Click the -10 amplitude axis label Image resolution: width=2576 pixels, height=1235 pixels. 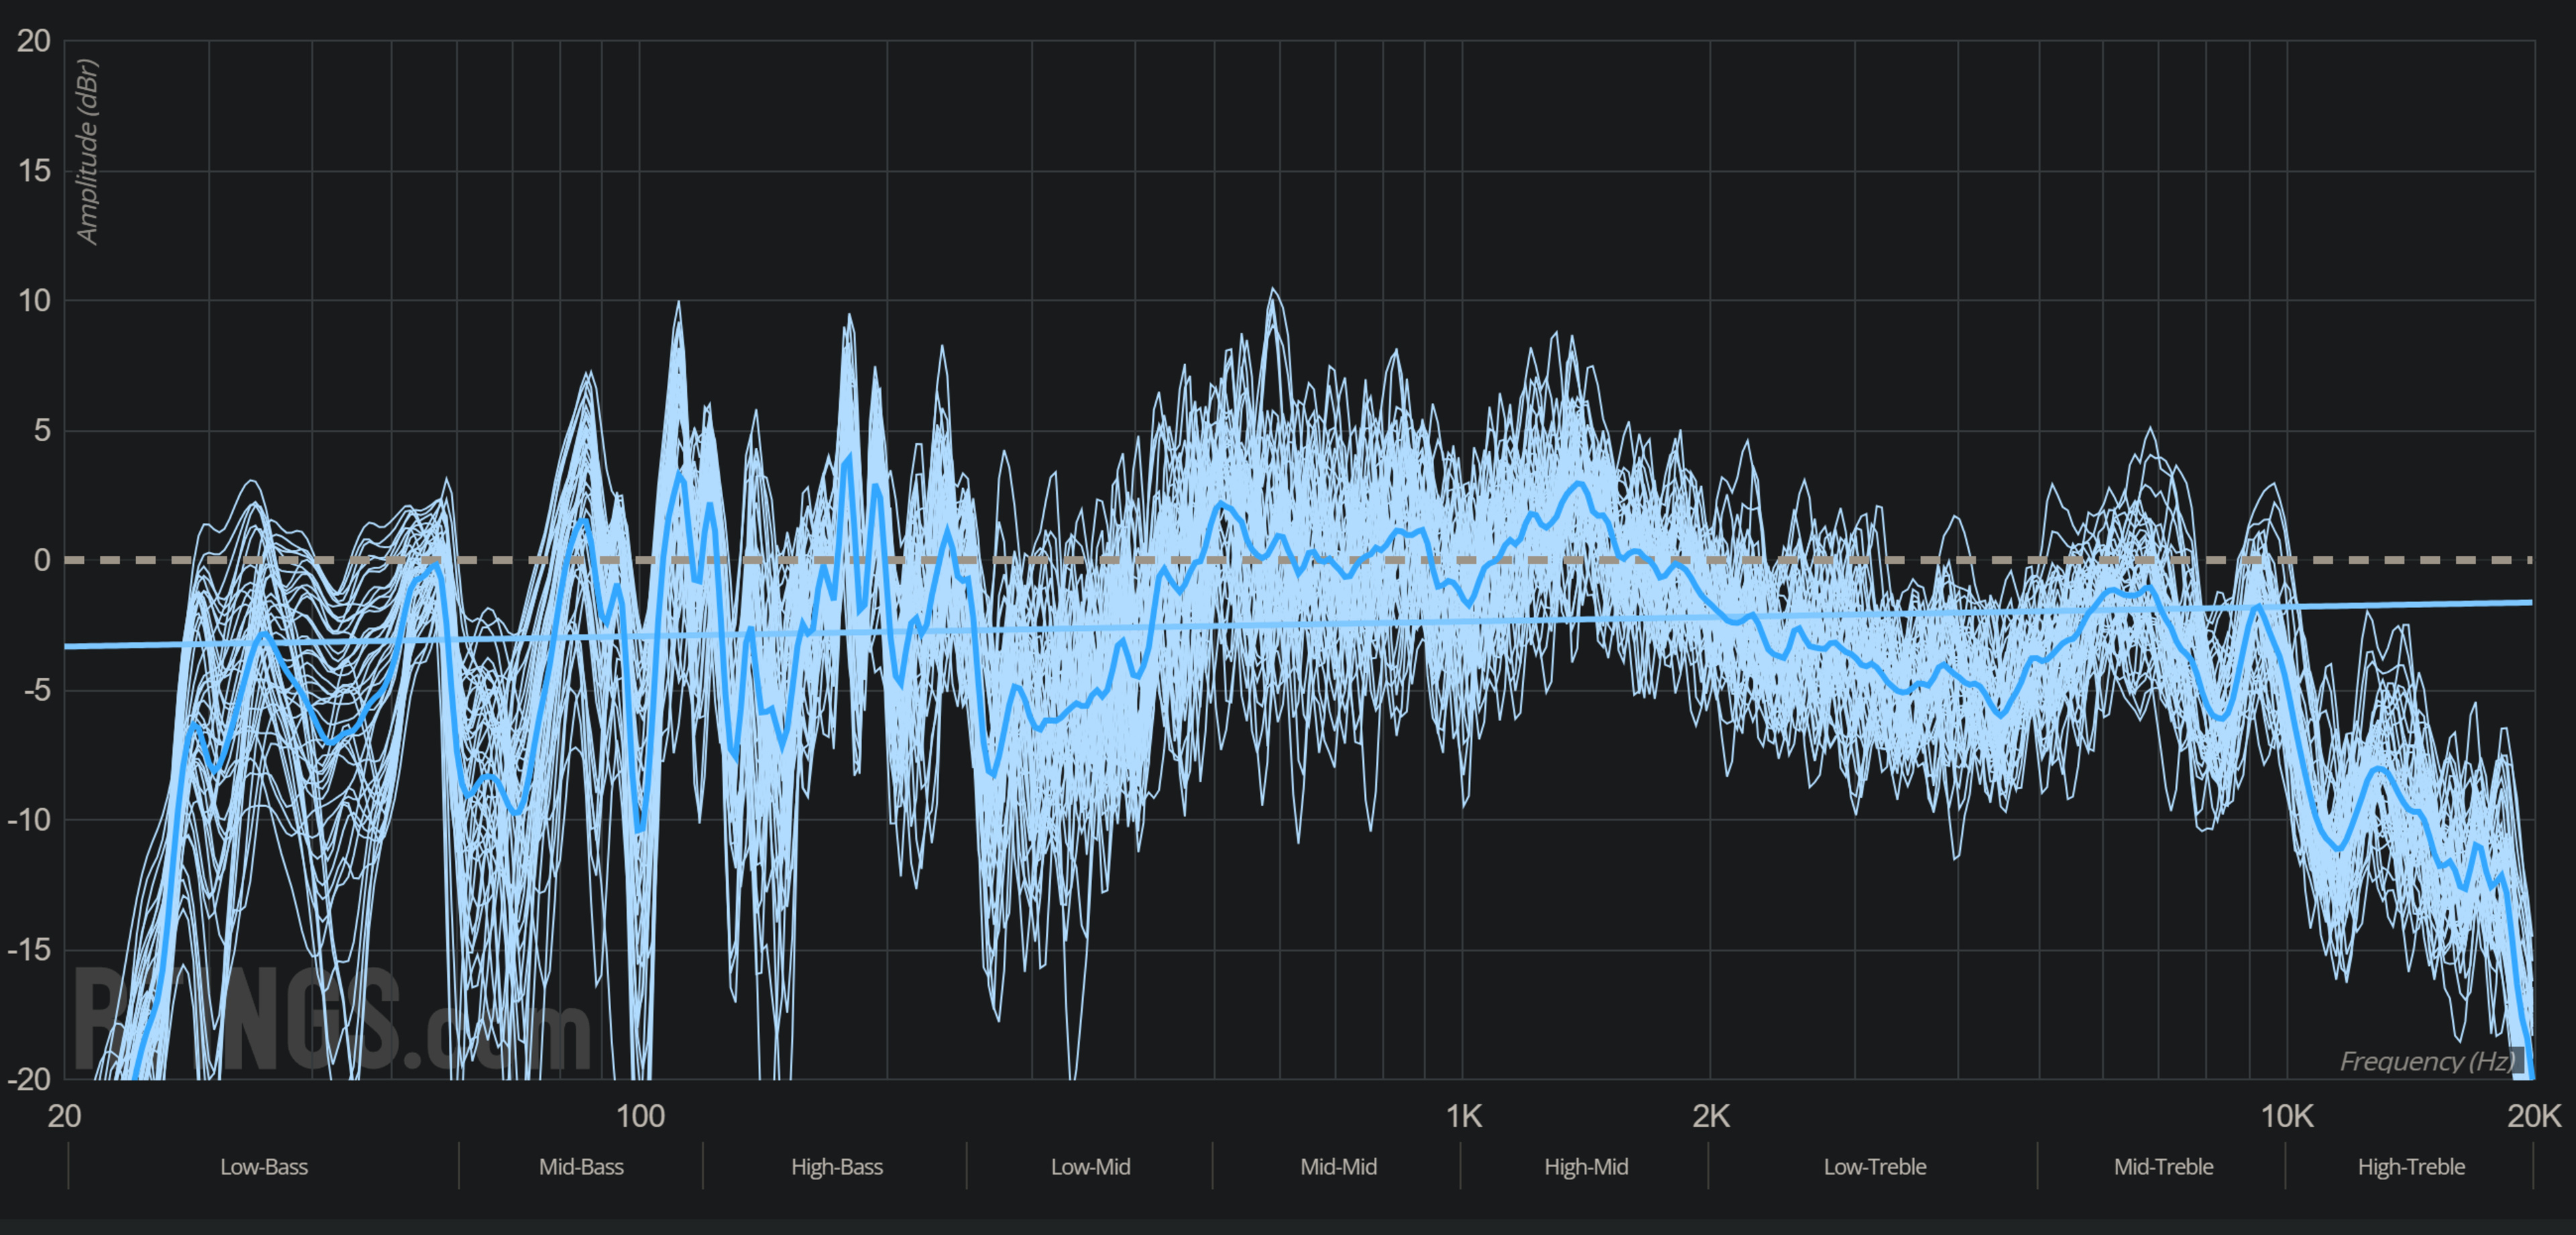pyautogui.click(x=30, y=821)
